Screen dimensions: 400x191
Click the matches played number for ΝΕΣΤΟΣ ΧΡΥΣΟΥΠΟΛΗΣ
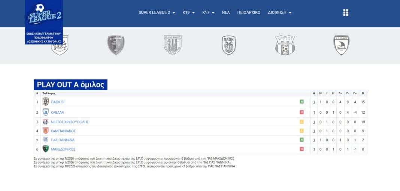314,122
